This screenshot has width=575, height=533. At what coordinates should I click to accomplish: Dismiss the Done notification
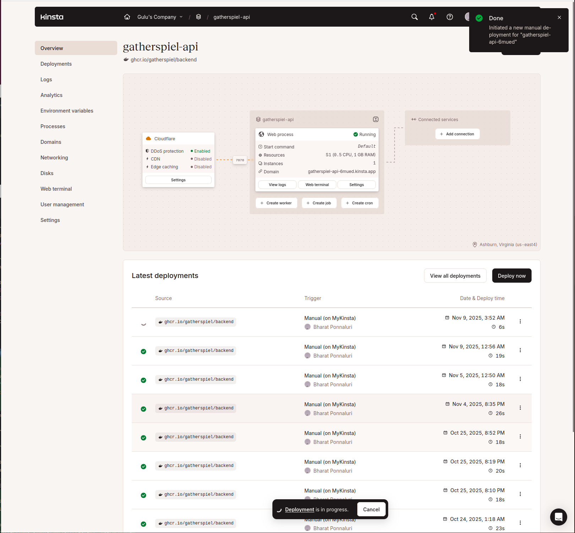559,17
